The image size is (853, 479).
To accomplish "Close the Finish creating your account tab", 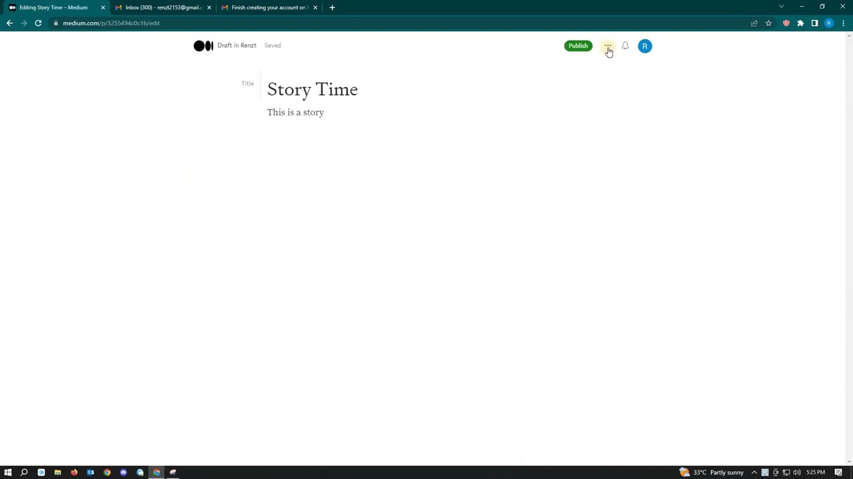I will 315,7.
